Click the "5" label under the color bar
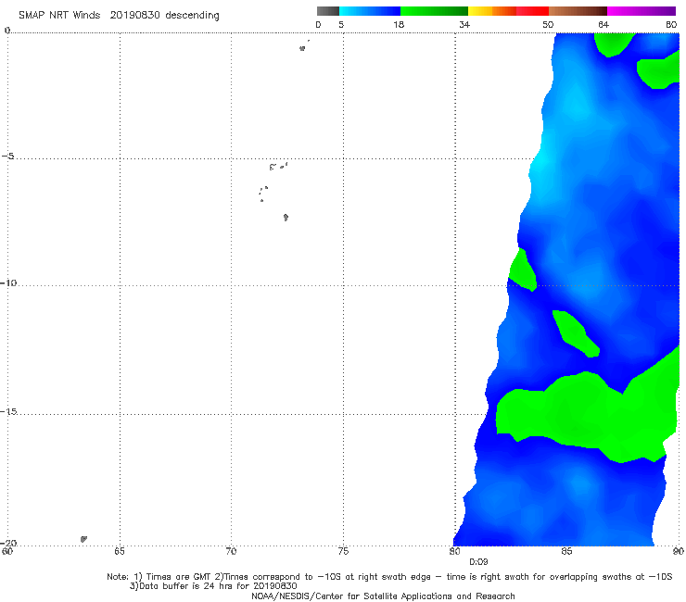Screen dimensions: 686x602 [x=341, y=24]
